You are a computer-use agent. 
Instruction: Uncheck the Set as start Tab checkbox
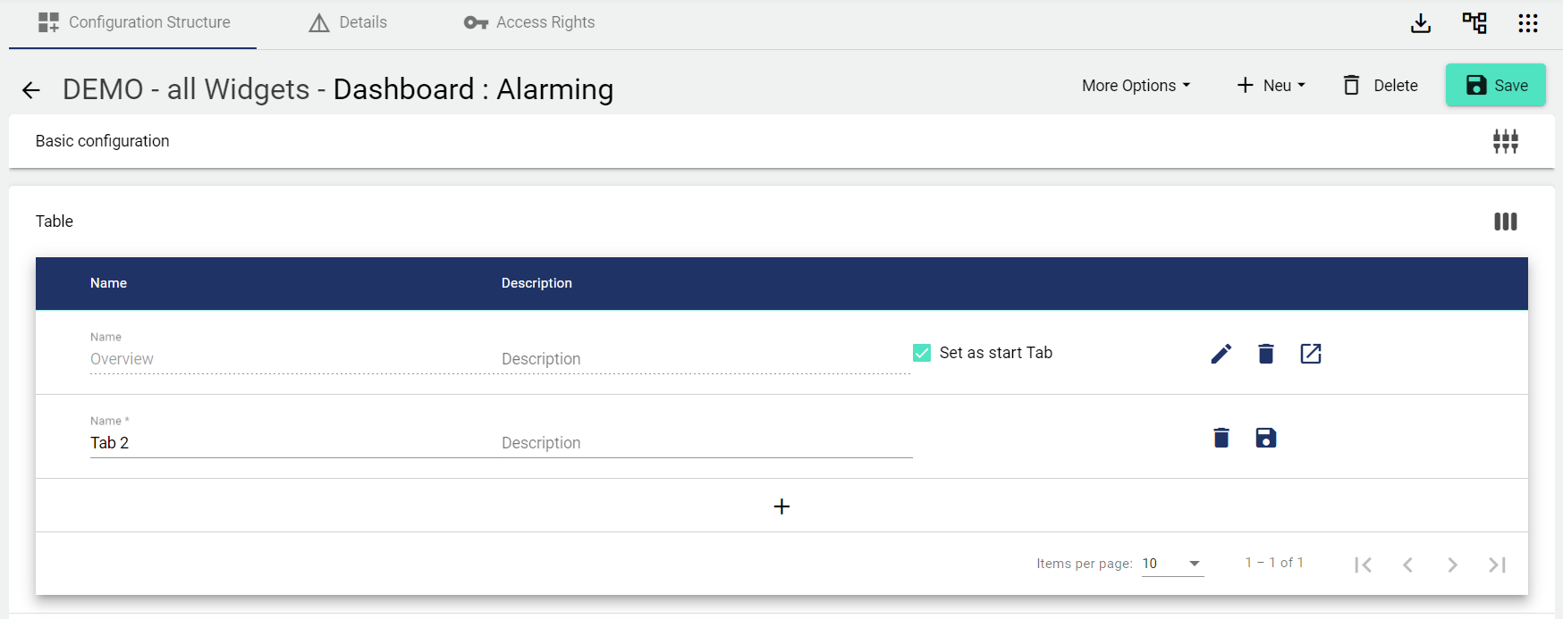pos(922,353)
